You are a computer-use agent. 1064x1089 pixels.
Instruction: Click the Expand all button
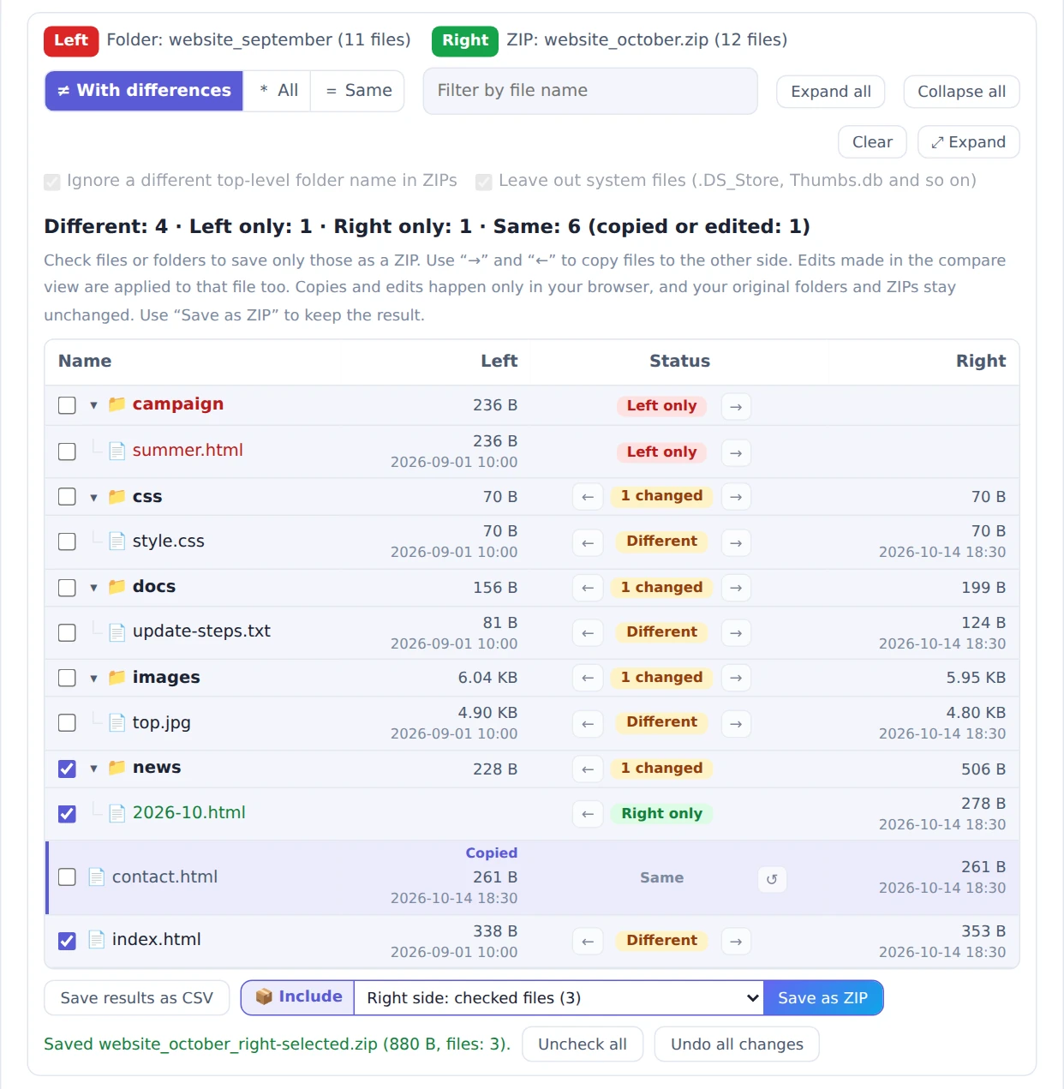(831, 92)
